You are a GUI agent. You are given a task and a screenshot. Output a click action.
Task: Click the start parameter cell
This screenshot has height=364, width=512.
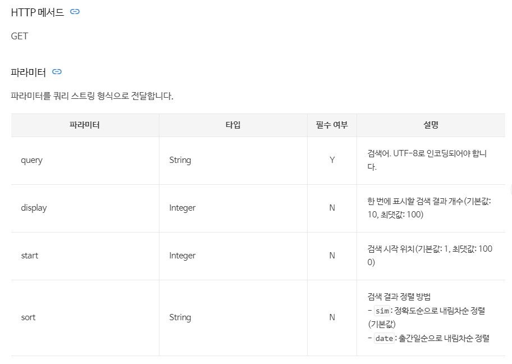[85, 256]
